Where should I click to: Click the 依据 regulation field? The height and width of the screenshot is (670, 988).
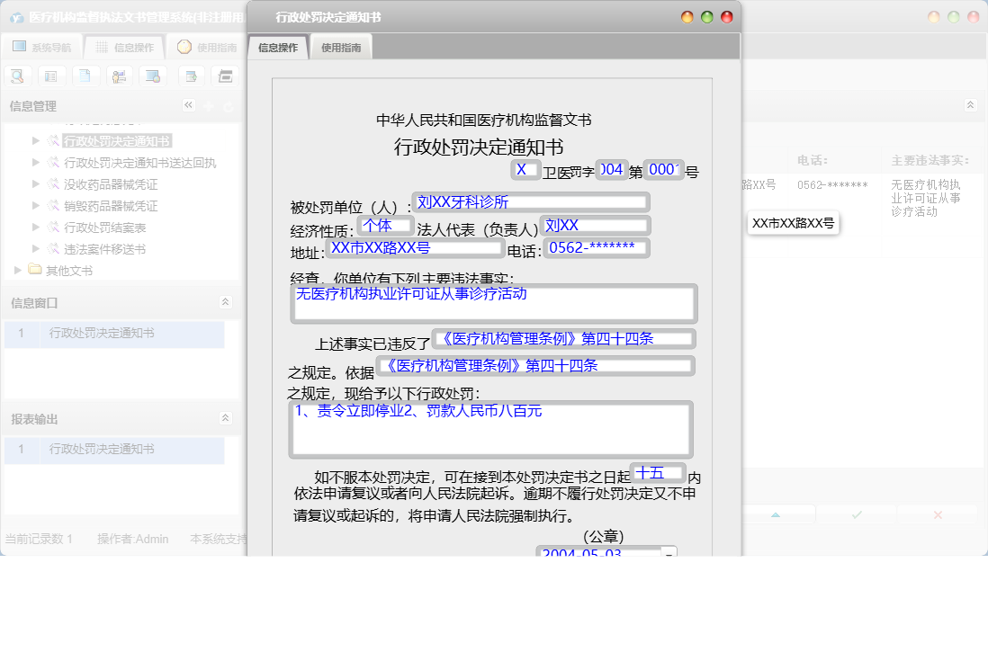(535, 366)
